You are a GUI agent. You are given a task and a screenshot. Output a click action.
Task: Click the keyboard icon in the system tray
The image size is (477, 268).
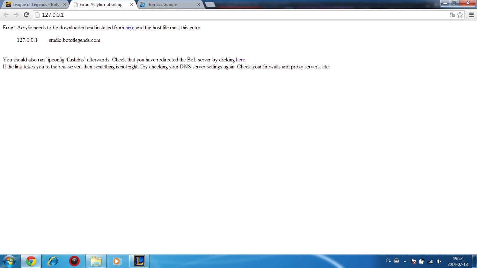coord(396,261)
